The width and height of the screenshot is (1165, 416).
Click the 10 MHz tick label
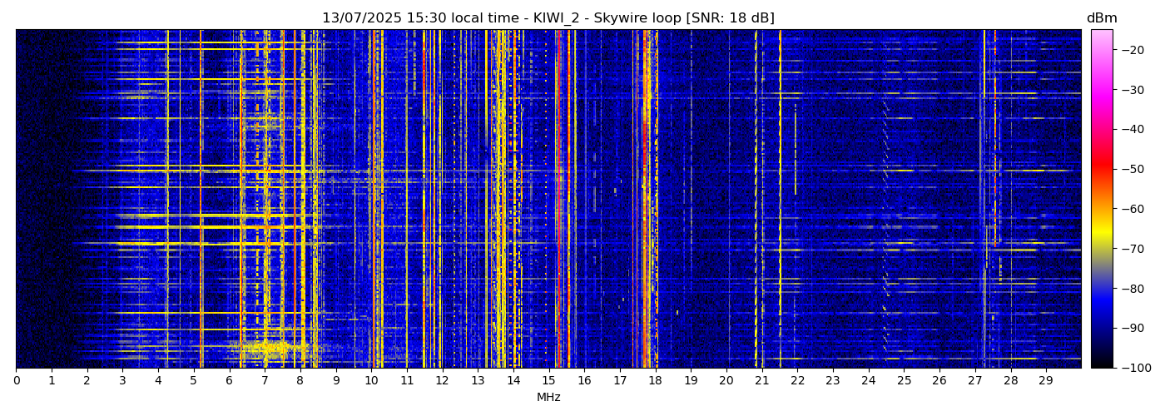coord(371,380)
